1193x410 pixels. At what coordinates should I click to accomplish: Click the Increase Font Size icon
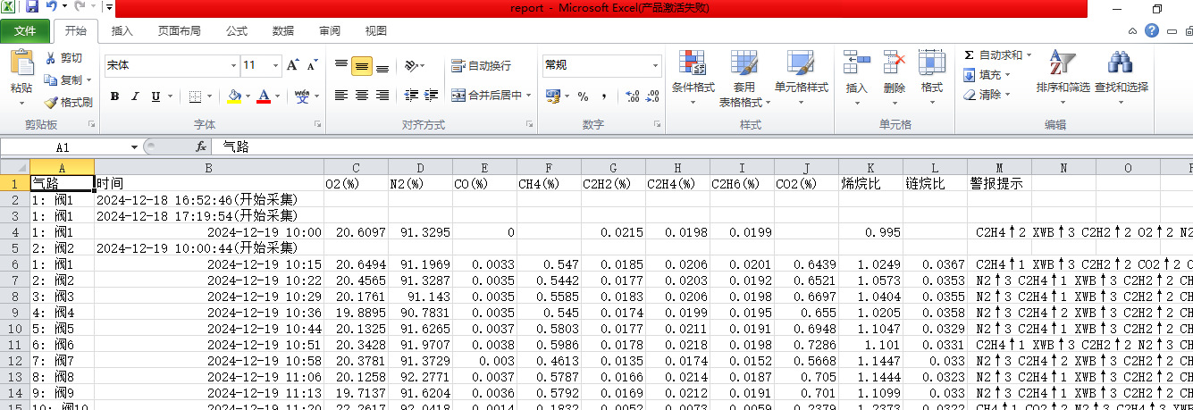coord(292,65)
